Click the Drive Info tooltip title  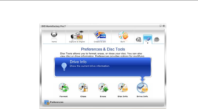click(78, 62)
